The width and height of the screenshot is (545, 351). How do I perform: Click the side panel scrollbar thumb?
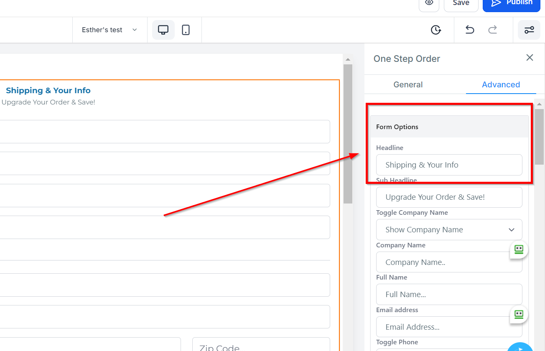pyautogui.click(x=539, y=137)
